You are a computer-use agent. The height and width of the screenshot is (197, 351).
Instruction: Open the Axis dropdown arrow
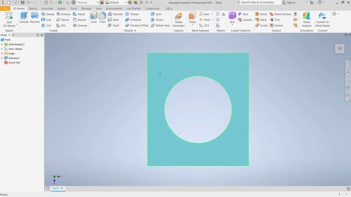[212, 14]
